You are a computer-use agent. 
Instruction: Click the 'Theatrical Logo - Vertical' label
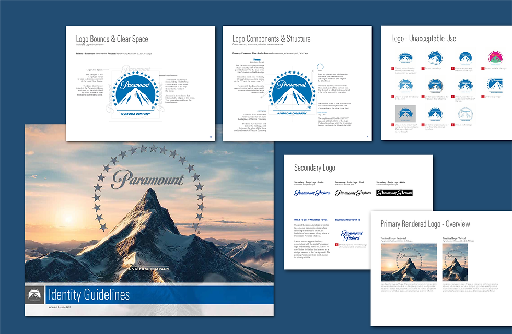[x=454, y=238]
